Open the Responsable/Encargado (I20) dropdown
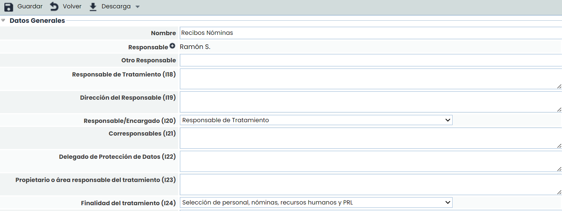 (316, 120)
